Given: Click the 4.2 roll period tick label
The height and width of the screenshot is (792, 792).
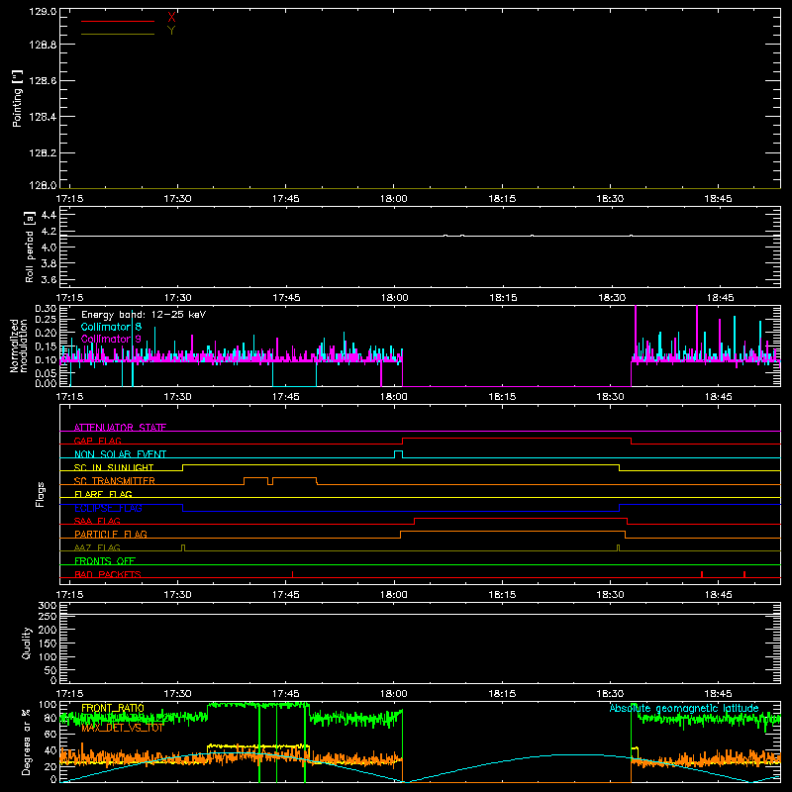Looking at the screenshot, I should [49, 232].
